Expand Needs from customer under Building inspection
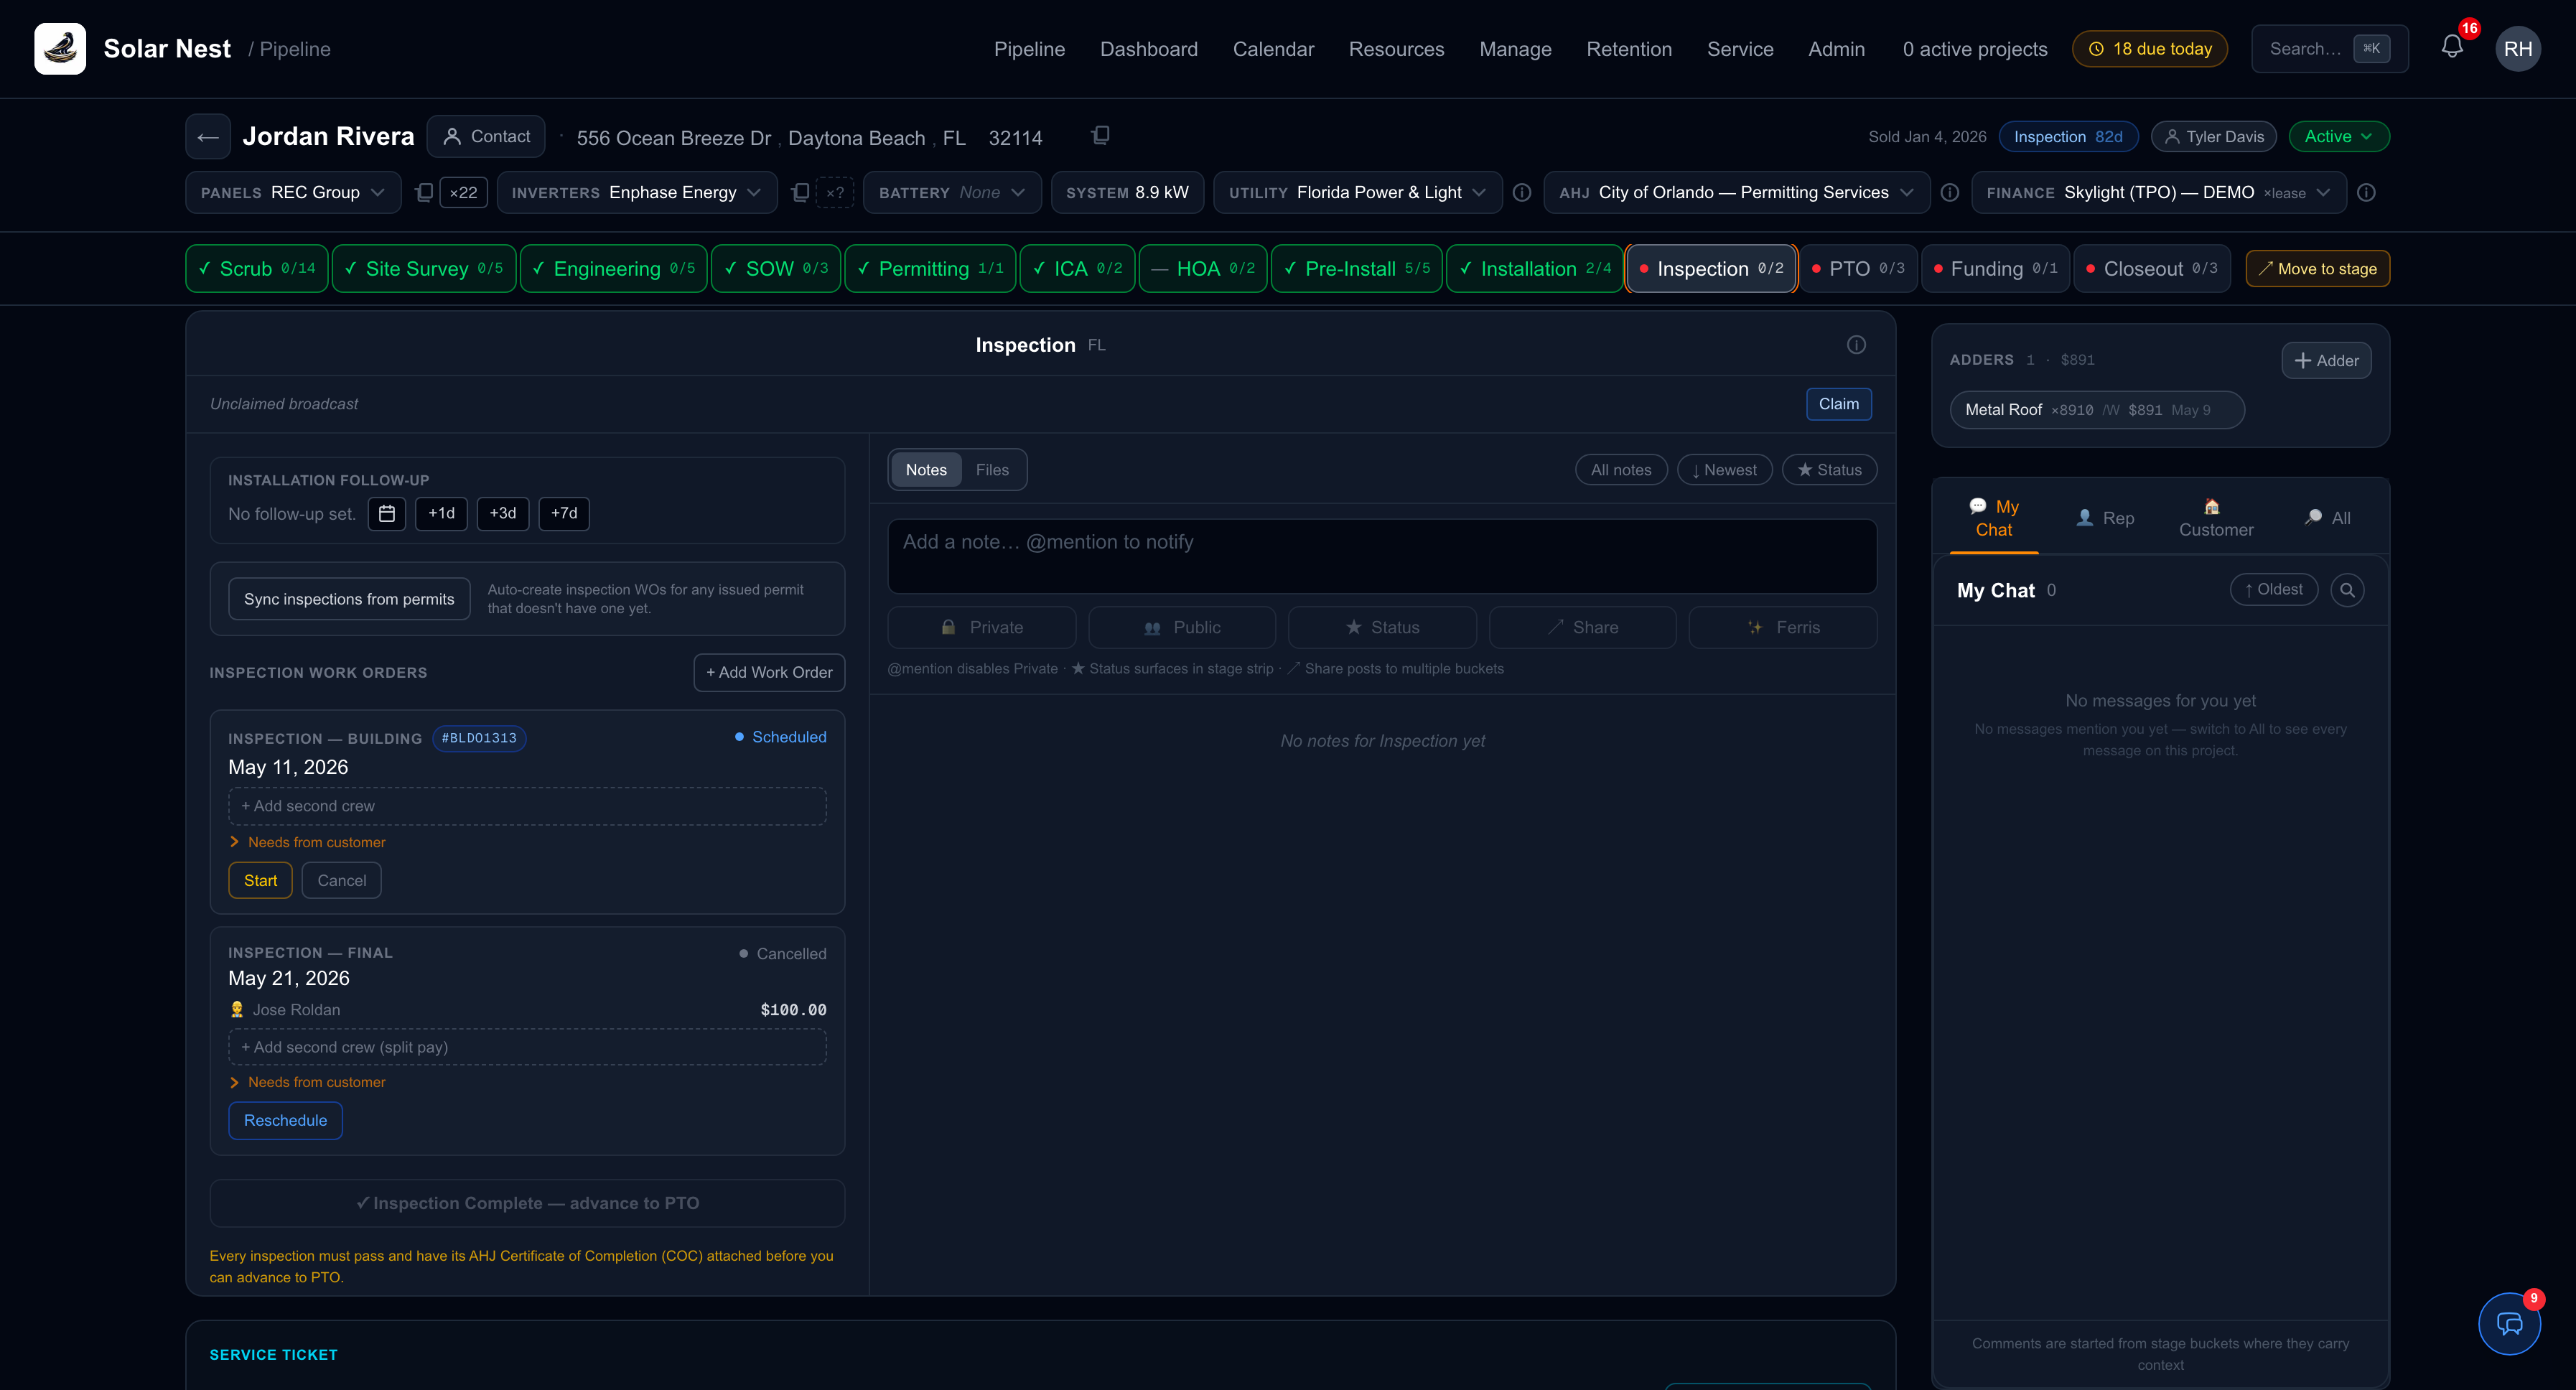Screen dimensions: 2576x1390 307,842
